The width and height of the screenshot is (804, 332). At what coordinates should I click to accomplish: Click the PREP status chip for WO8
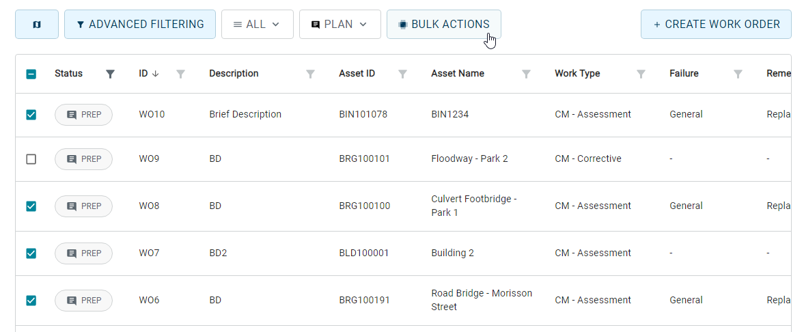[x=83, y=206]
